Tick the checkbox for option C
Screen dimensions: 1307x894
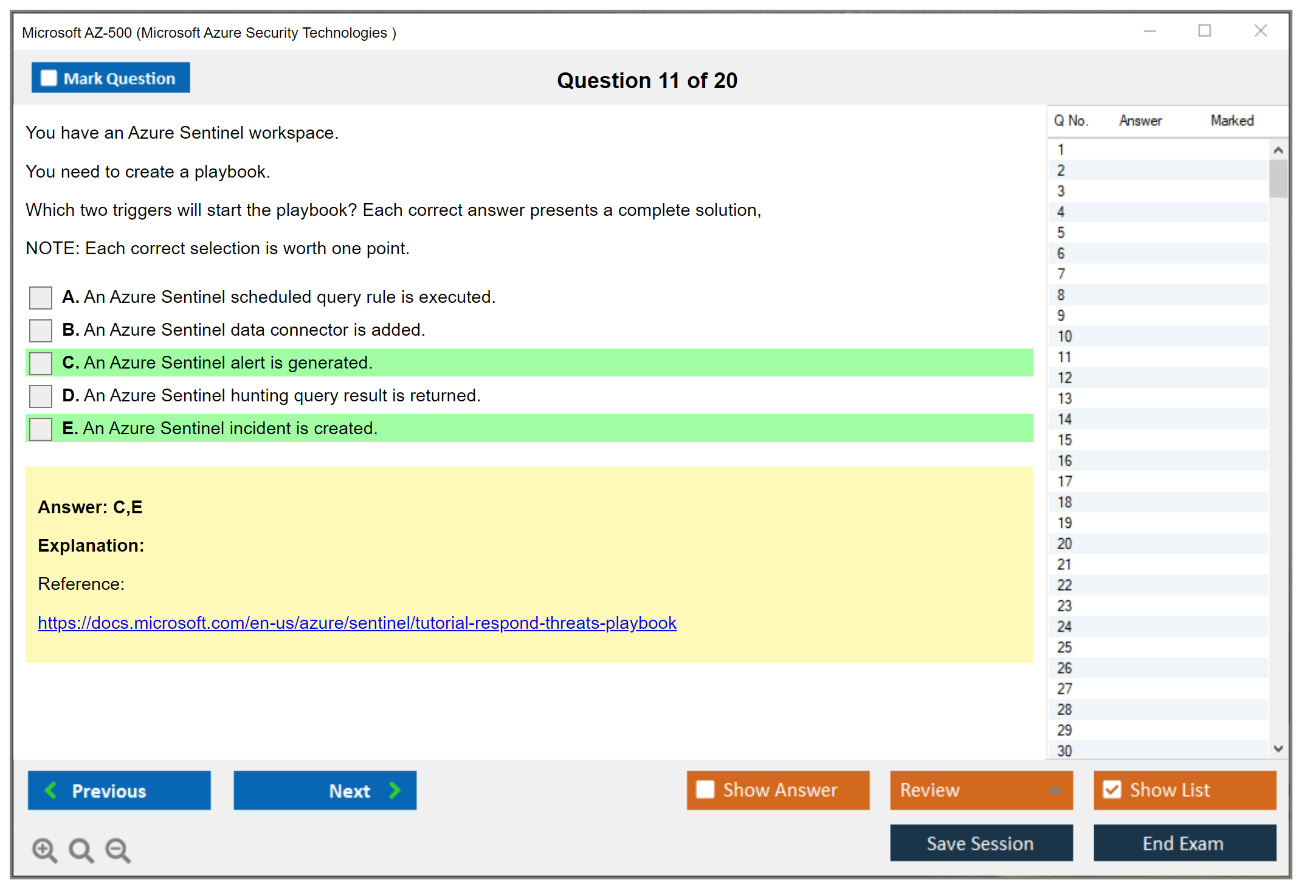[x=41, y=364]
